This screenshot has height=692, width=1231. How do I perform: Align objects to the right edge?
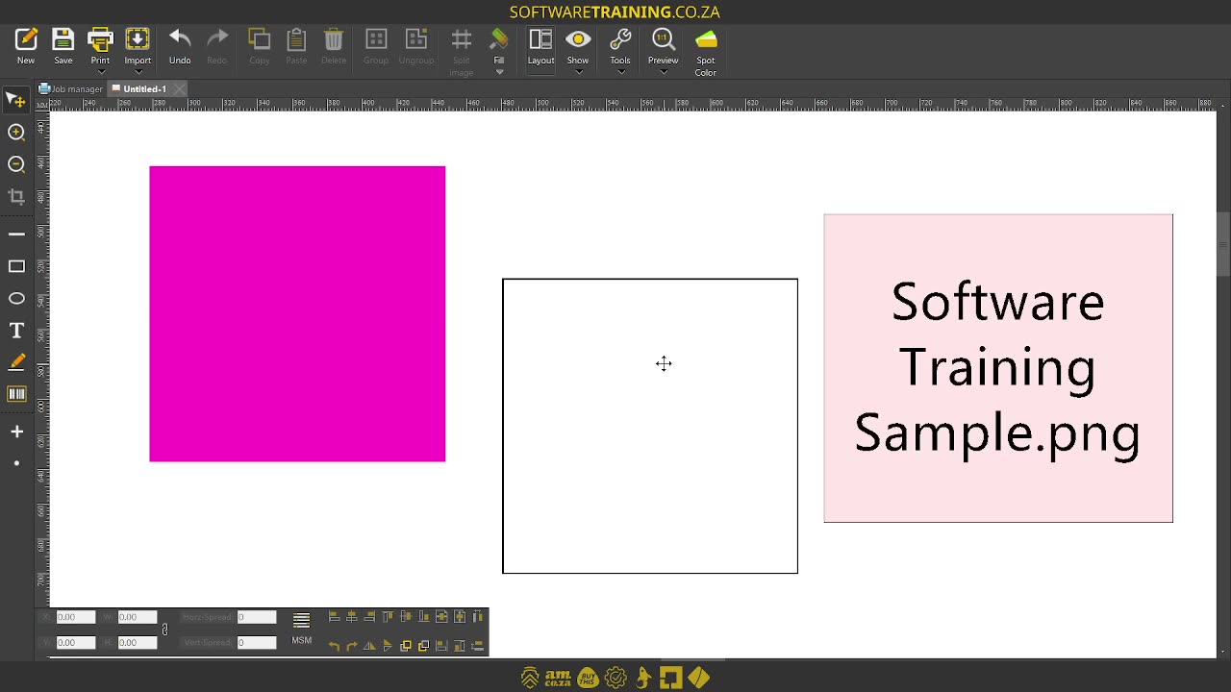coord(369,617)
